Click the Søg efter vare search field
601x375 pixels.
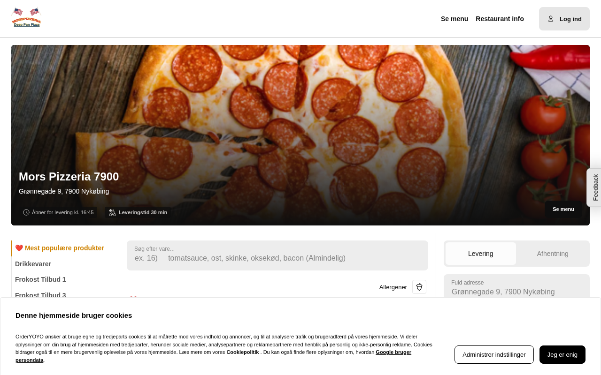(277, 255)
